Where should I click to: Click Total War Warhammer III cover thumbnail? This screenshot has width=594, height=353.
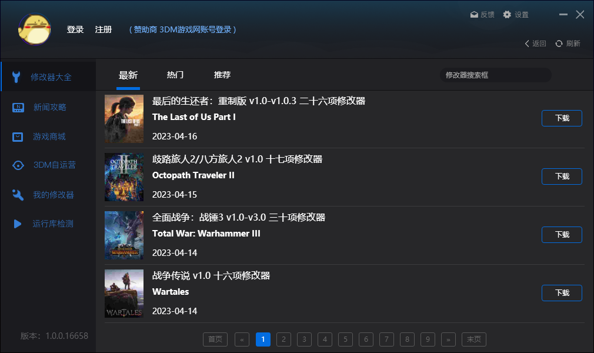(x=124, y=235)
